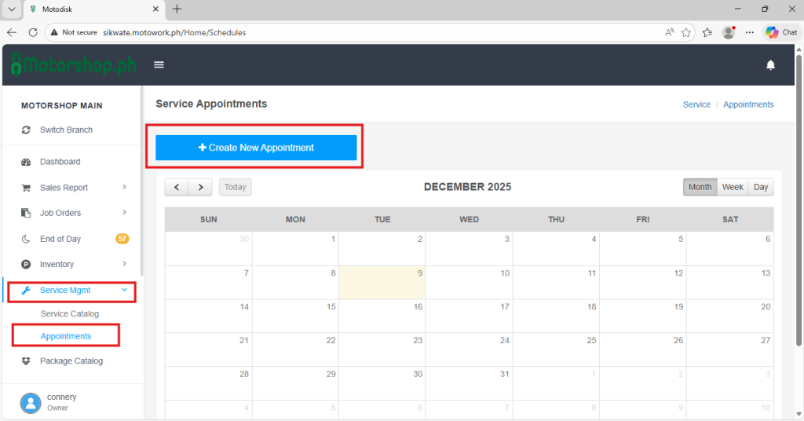
Task: Click the Service Mgmt wrench icon
Action: tap(26, 291)
